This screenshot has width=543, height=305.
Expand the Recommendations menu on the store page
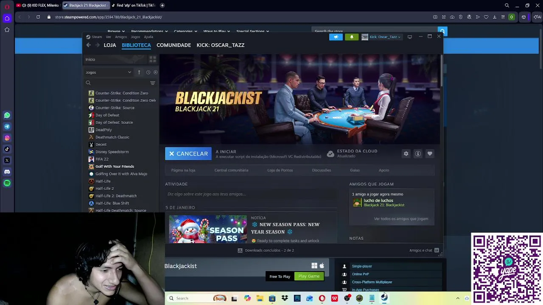(x=149, y=31)
